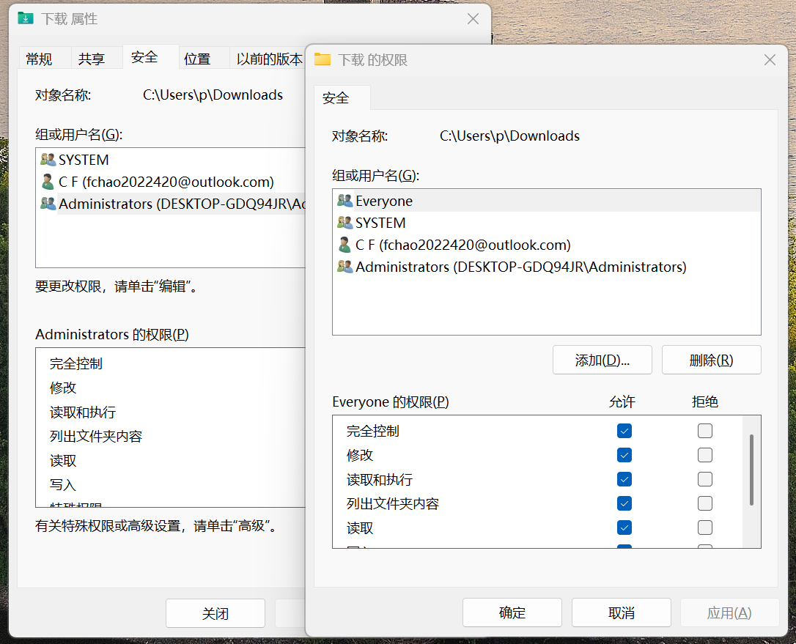Click SYSTEM icon in properties window list
This screenshot has width=796, height=644.
tap(48, 160)
